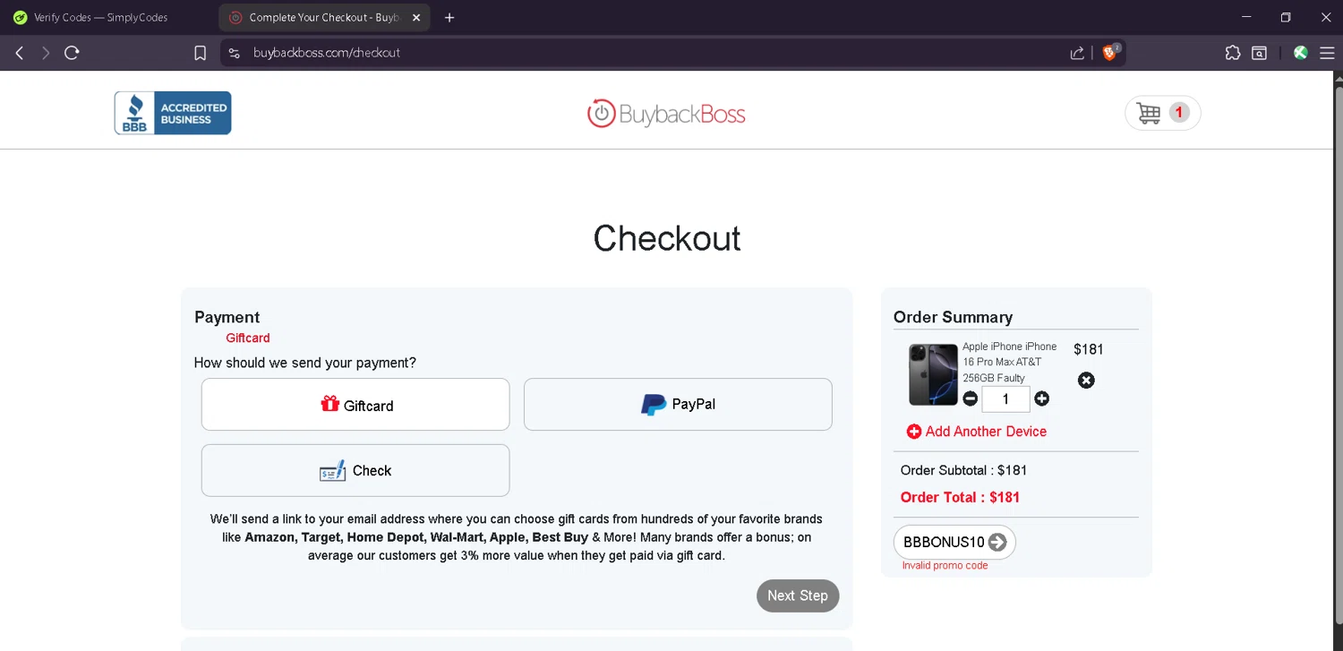Open the browser main menu

(x=1327, y=53)
